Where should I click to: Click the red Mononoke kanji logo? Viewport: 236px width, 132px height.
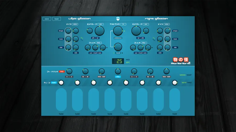(180, 59)
